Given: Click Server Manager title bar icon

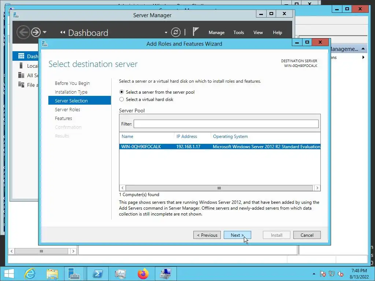Looking at the screenshot, I should [x=16, y=15].
